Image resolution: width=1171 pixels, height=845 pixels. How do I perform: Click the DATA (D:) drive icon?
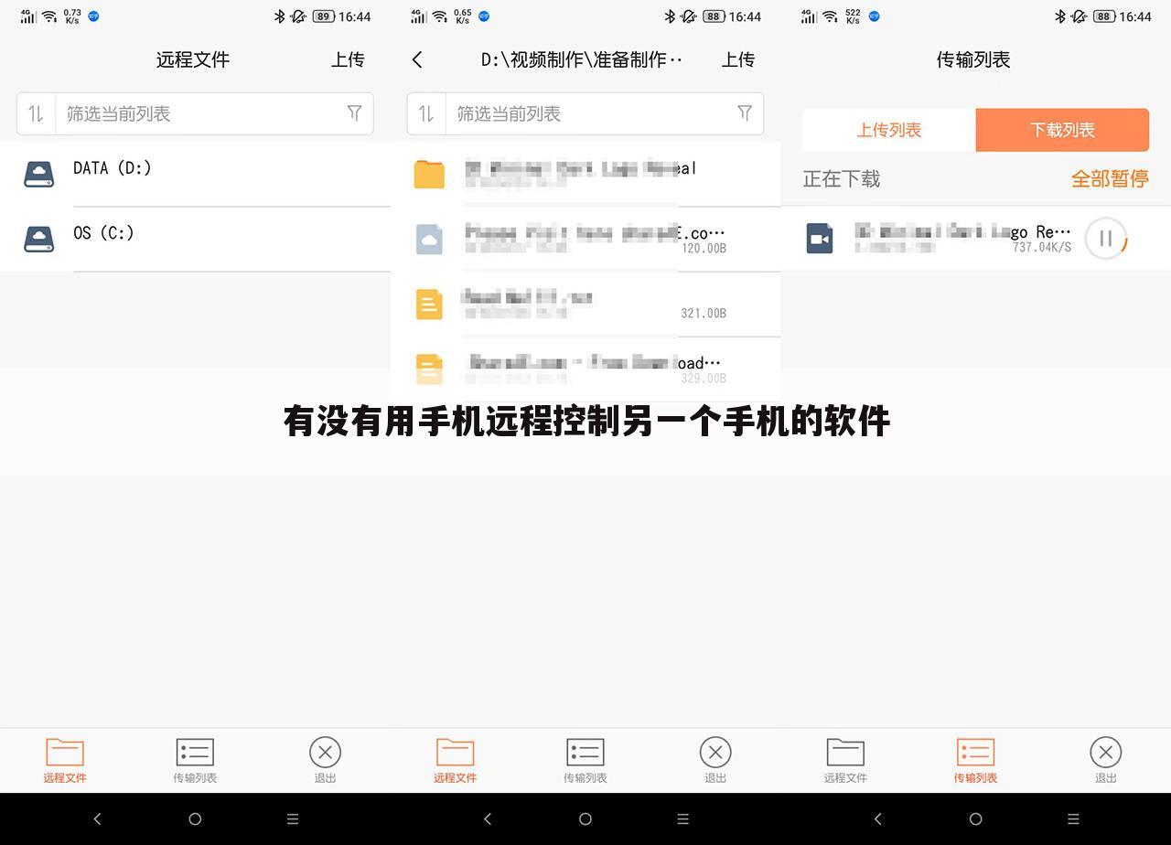(38, 174)
